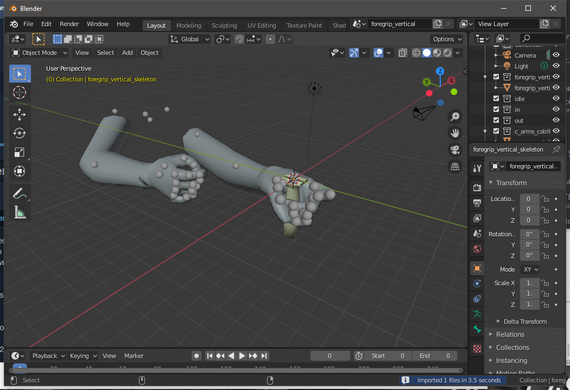Open the Bone properties tab
The height and width of the screenshot is (390, 570).
(477, 329)
